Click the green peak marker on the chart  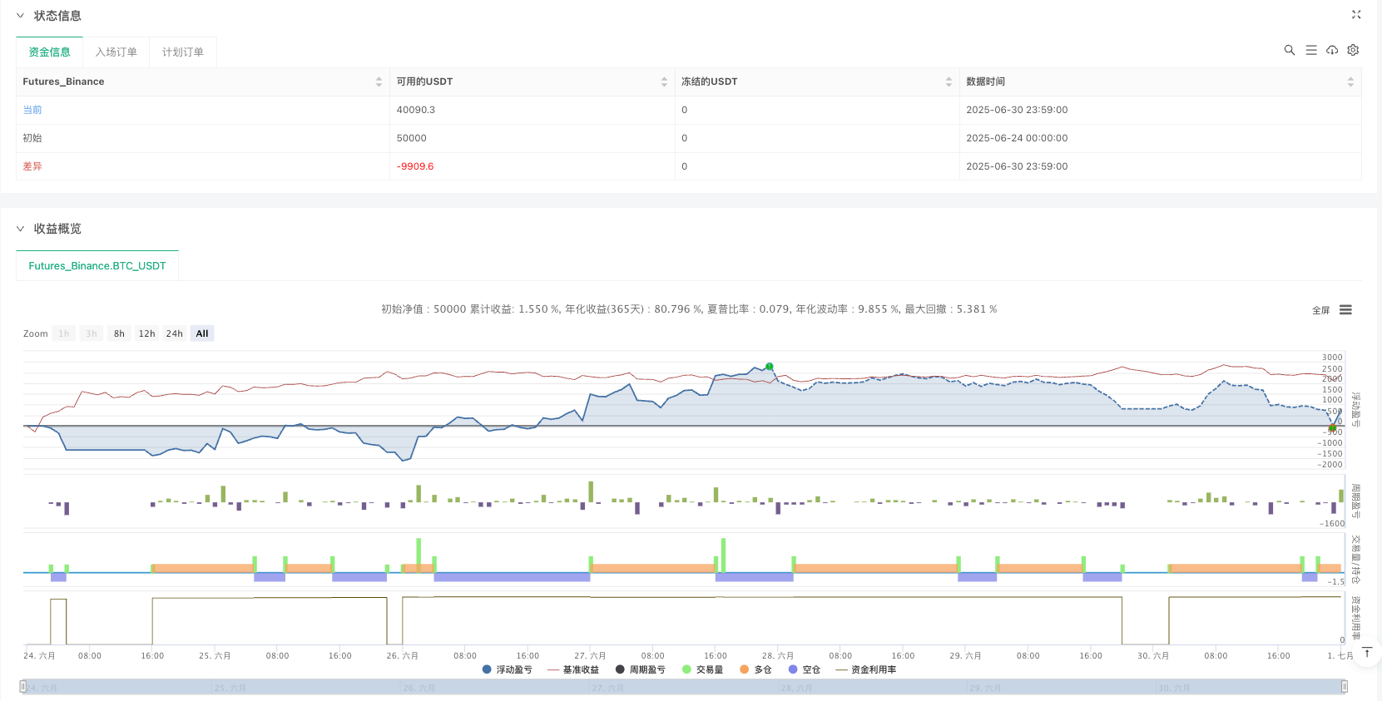[770, 367]
